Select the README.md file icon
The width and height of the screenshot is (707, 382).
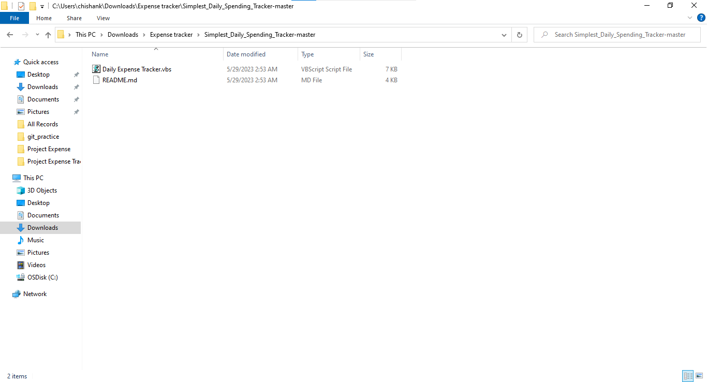[96, 80]
